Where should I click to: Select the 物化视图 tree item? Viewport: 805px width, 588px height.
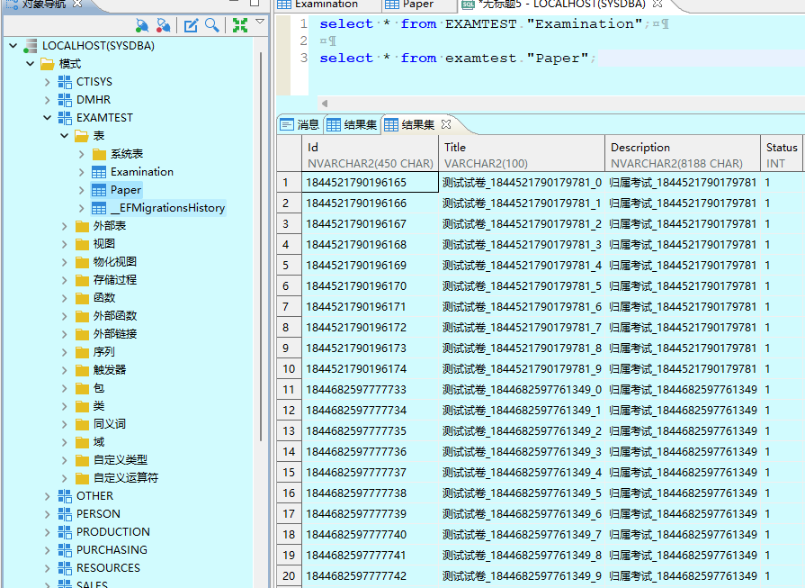tap(115, 262)
